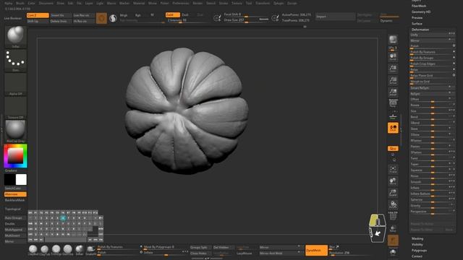Image resolution: width=463 pixels, height=260 pixels.
Task: Expand the Layers section
Action: 417,1
